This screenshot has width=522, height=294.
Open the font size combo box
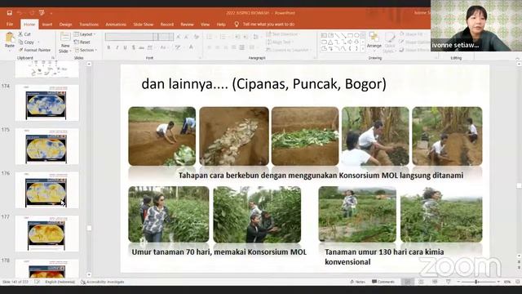click(166, 37)
